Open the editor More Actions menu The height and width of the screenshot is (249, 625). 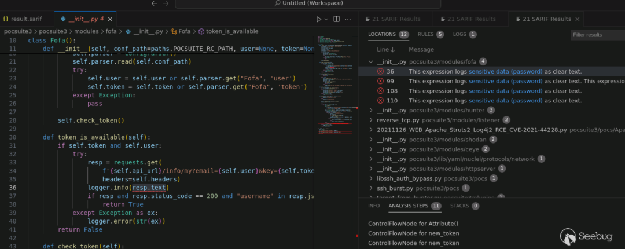(x=348, y=19)
